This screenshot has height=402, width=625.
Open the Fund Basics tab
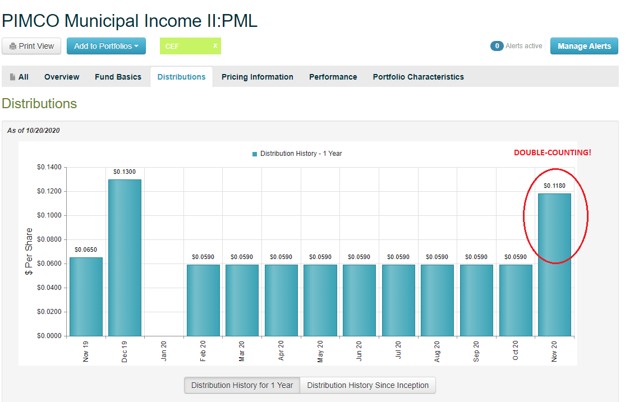tap(118, 77)
